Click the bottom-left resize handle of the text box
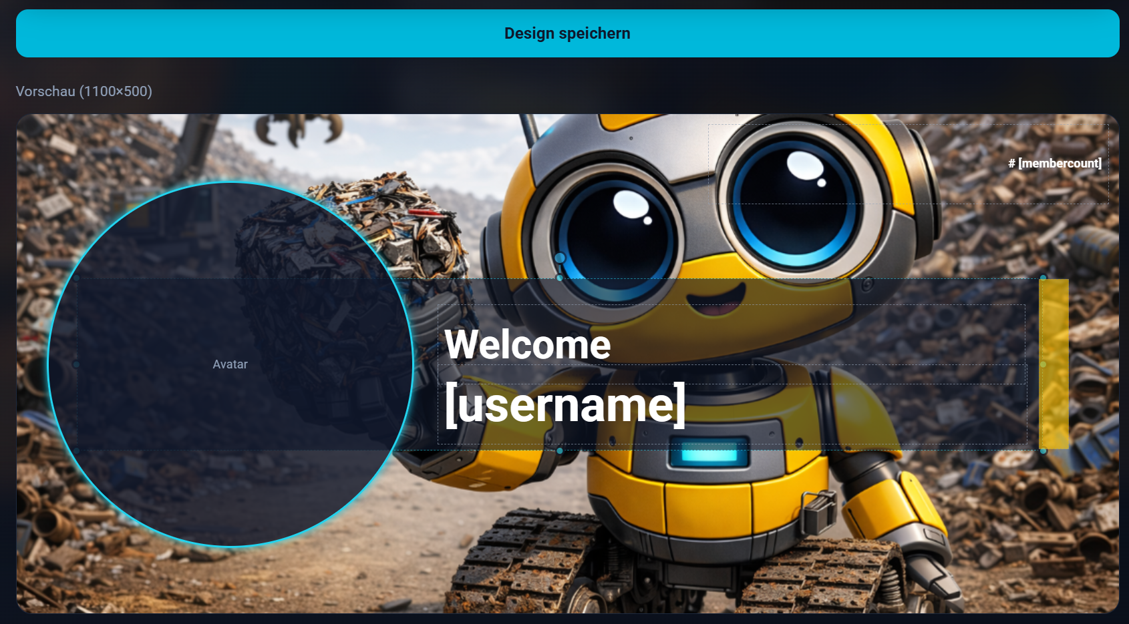This screenshot has width=1129, height=624. click(x=560, y=451)
